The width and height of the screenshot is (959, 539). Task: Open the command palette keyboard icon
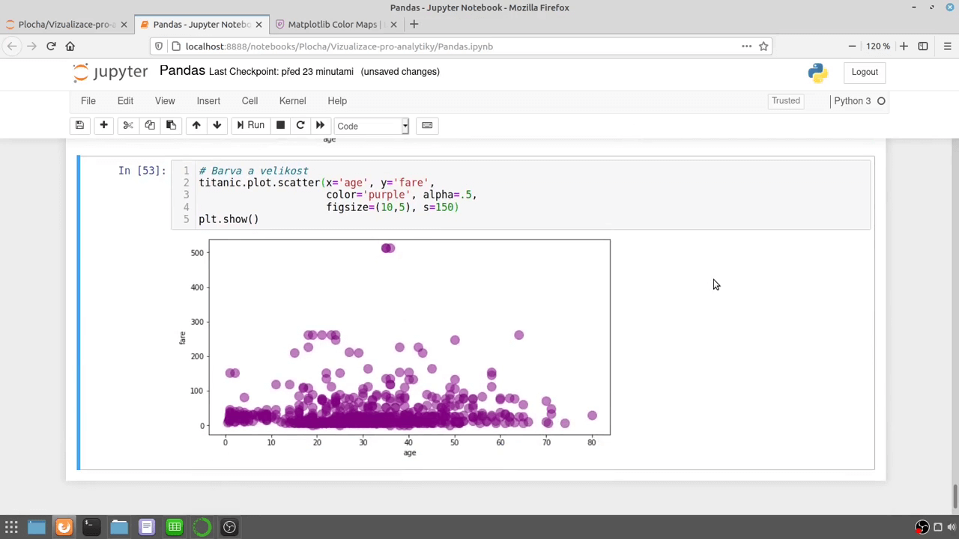coord(427,126)
